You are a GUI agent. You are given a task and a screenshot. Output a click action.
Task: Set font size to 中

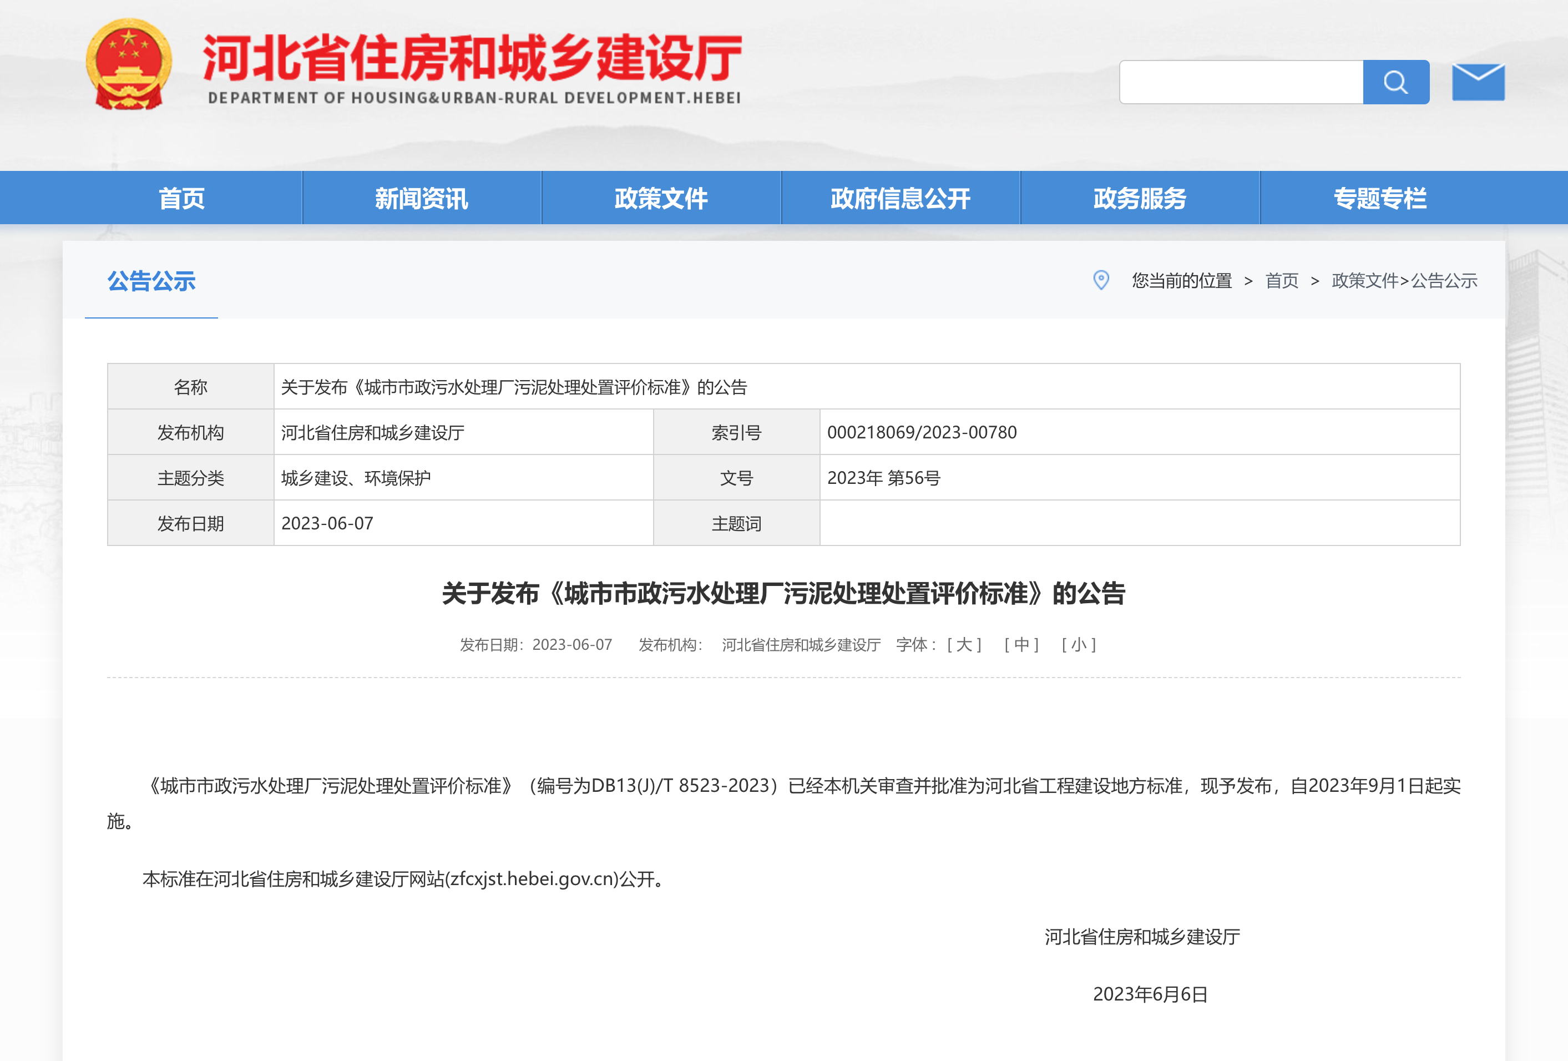[x=1021, y=645]
